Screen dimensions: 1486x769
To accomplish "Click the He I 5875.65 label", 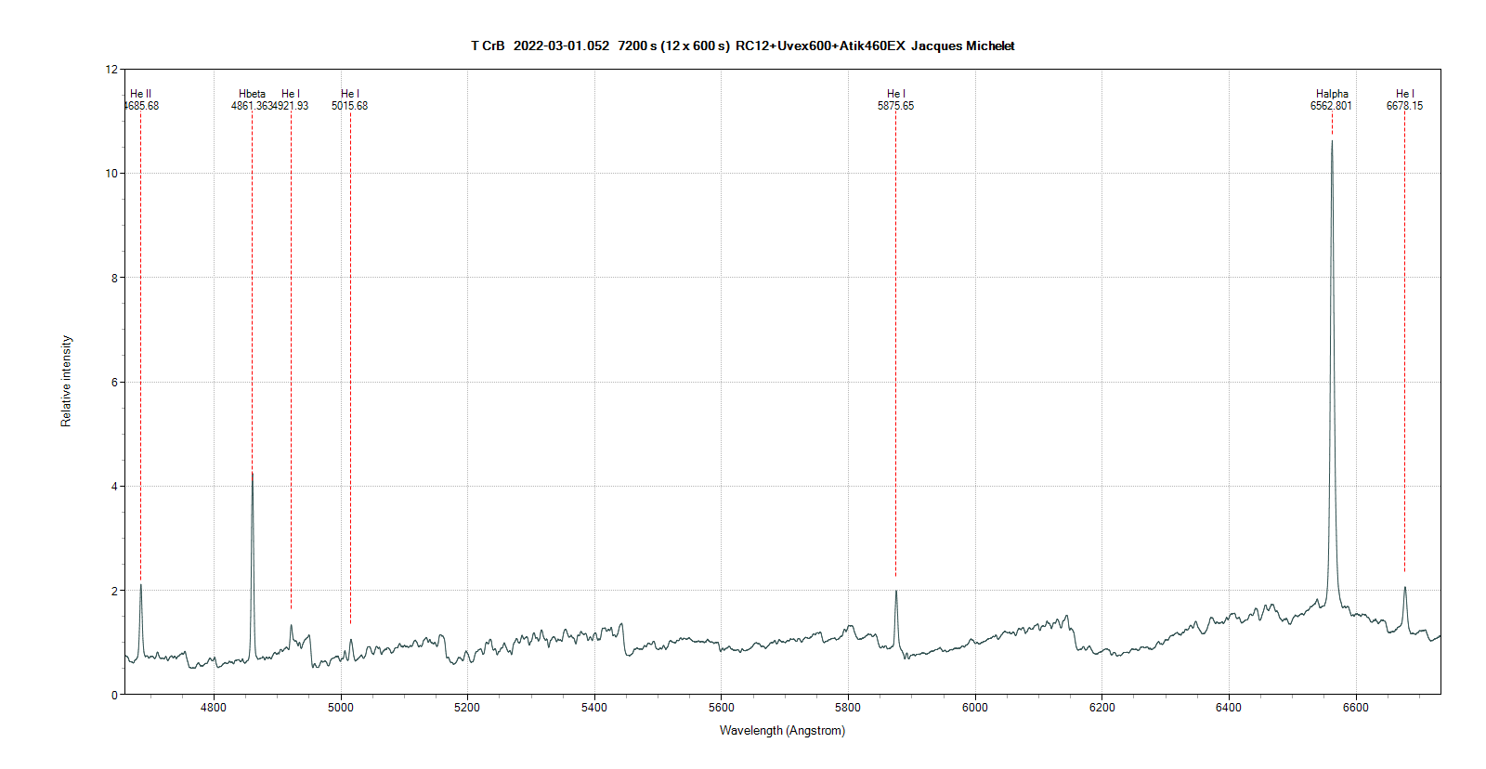I will pos(895,99).
